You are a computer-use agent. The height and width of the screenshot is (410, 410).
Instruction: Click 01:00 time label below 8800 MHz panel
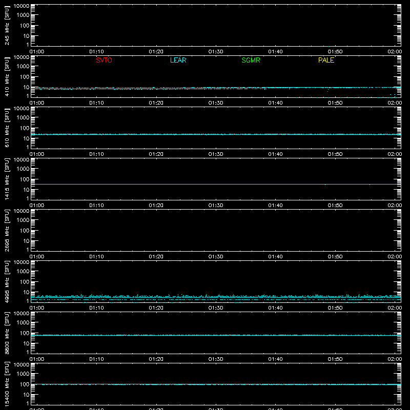(37, 359)
